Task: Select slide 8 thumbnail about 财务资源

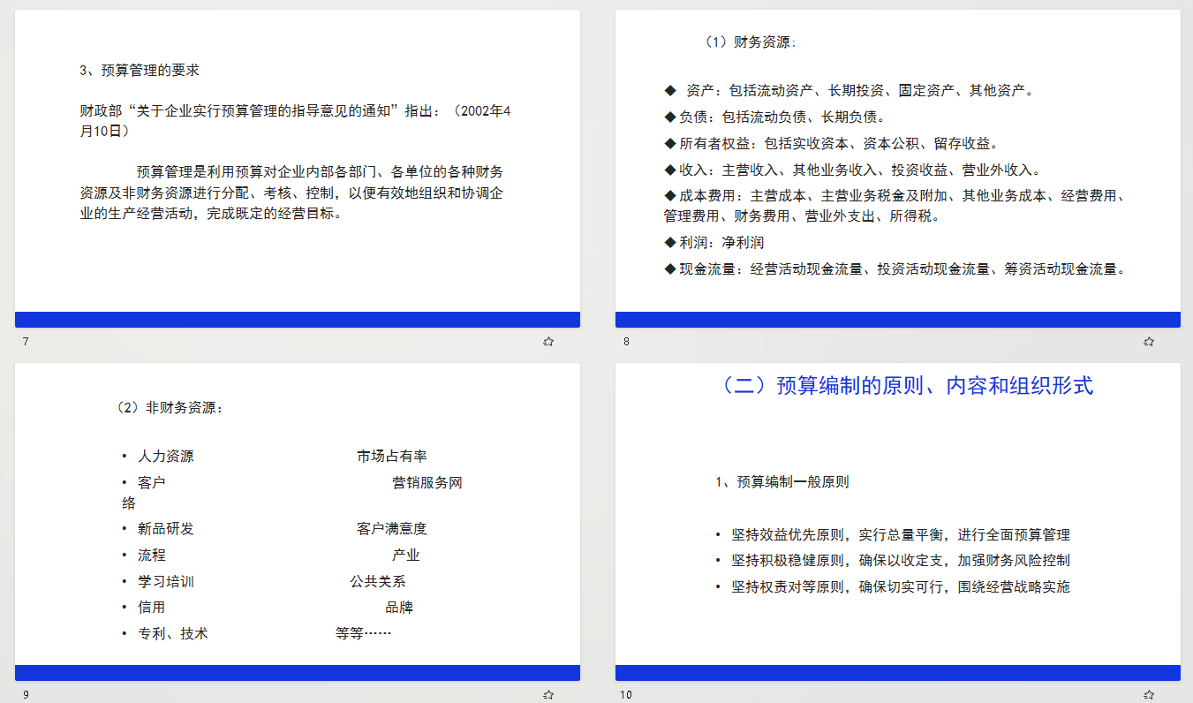Action: pyautogui.click(x=898, y=169)
